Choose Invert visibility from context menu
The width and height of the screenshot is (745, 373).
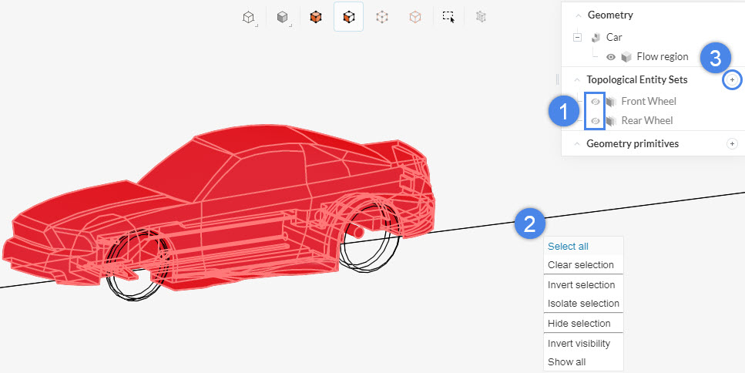click(583, 343)
